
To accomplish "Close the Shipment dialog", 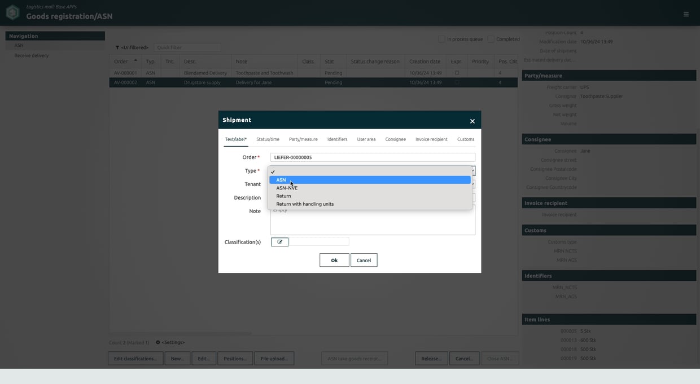I will pyautogui.click(x=473, y=121).
